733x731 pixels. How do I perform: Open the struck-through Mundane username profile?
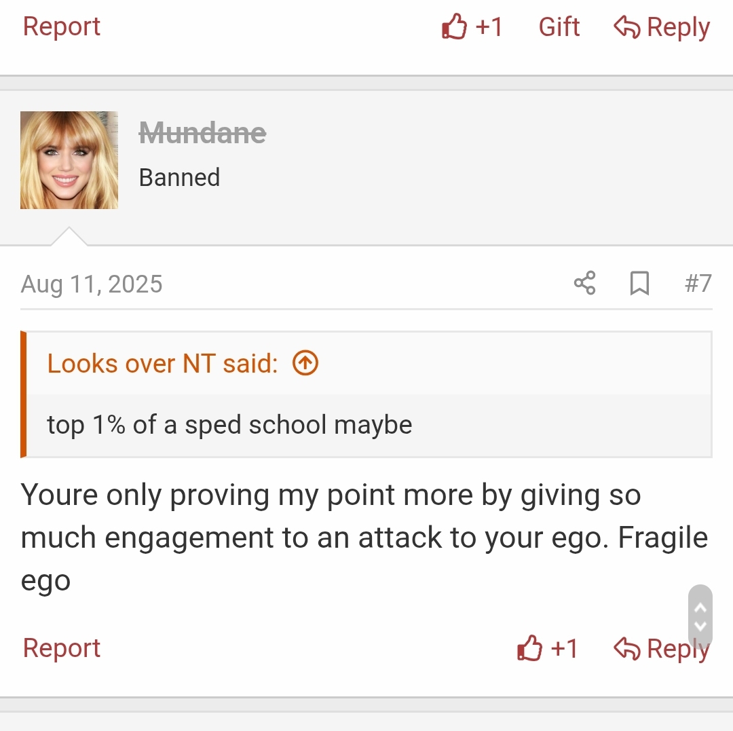(202, 133)
